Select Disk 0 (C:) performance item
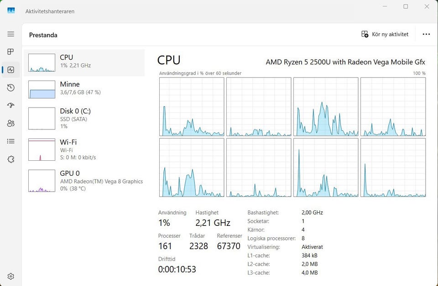The width and height of the screenshot is (438, 286). point(84,118)
